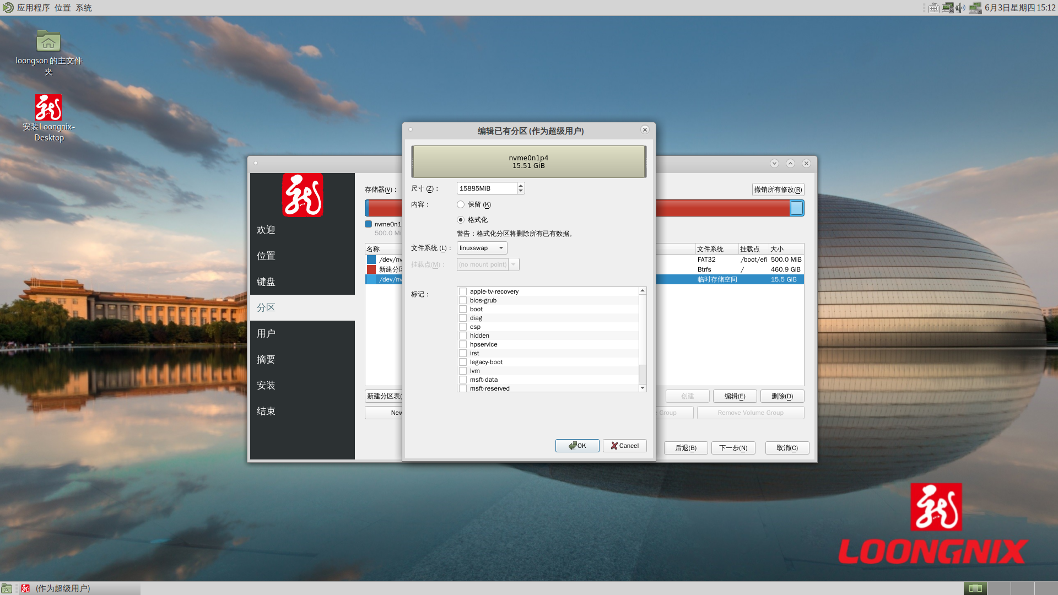
Task: Confirm changes with the OK button
Action: click(577, 445)
